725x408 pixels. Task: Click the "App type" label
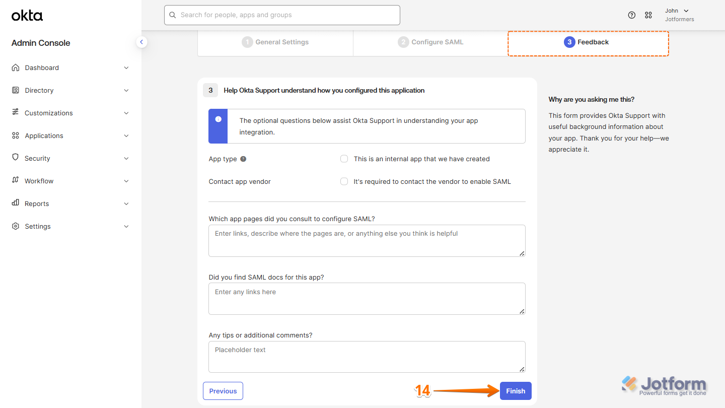[223, 159]
